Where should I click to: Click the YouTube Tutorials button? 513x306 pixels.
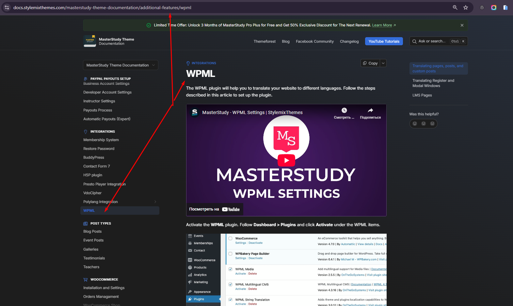[384, 41]
